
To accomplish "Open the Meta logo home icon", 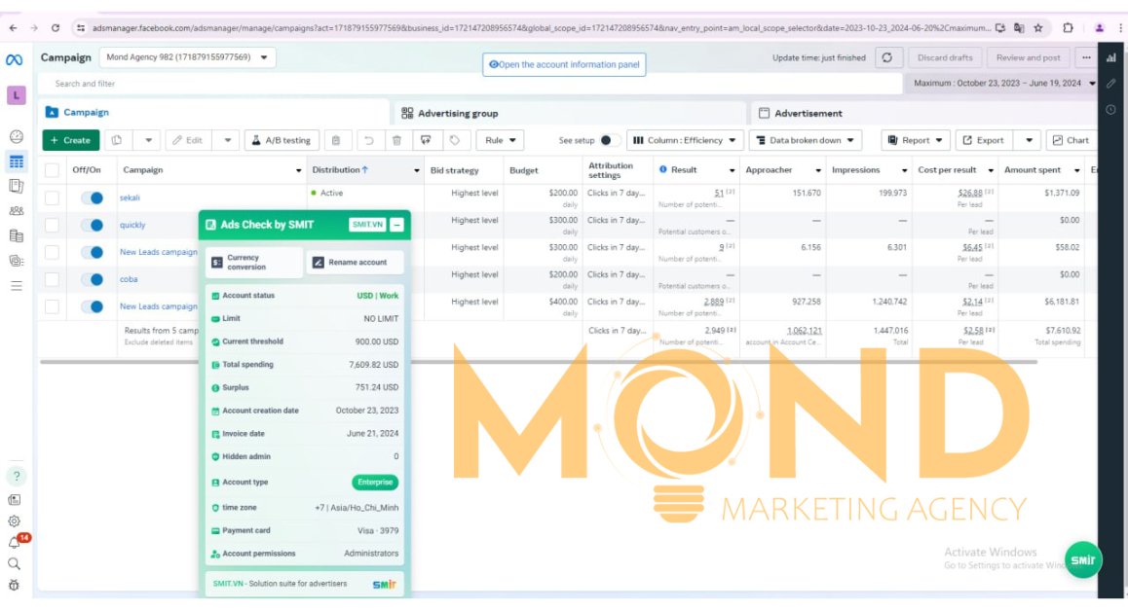I will tap(14, 59).
